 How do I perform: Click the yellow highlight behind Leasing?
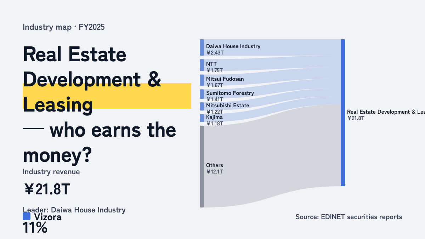coord(107,96)
